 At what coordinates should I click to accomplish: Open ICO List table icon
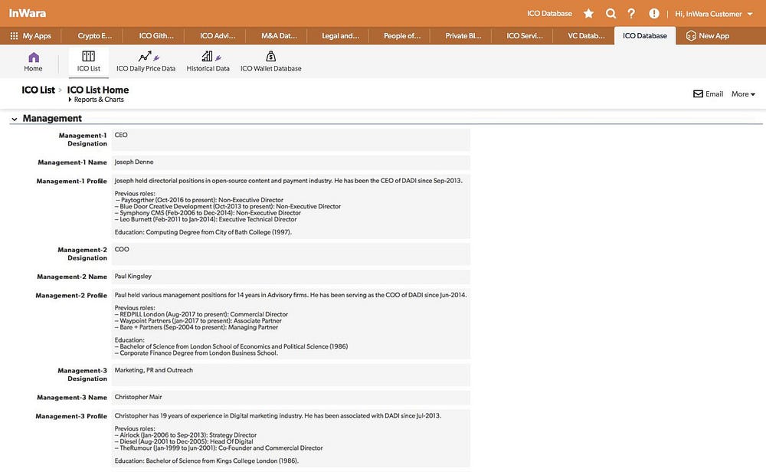[x=88, y=56]
